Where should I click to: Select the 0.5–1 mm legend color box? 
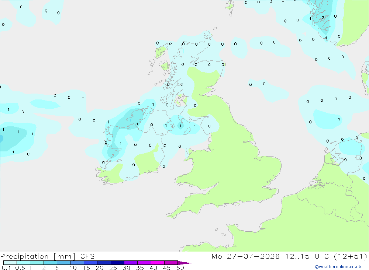[24, 263]
